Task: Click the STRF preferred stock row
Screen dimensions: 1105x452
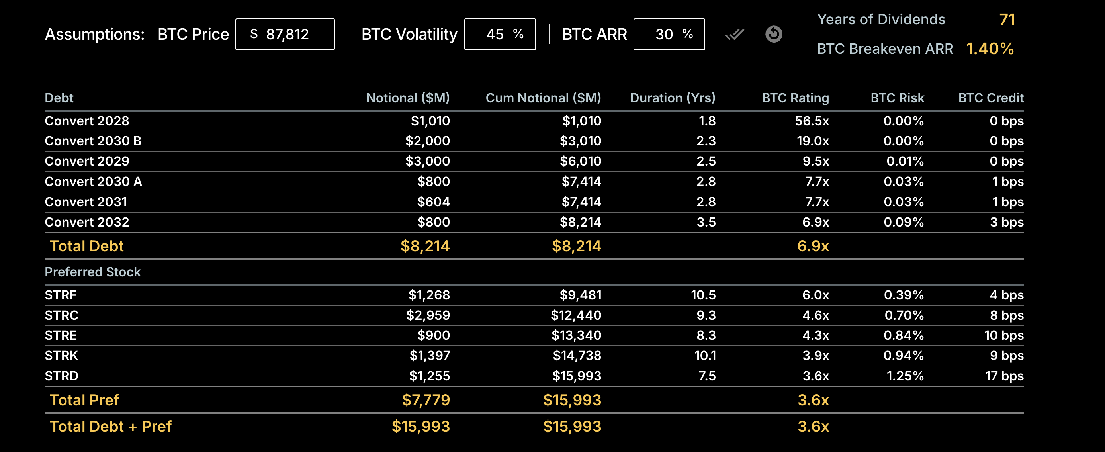Action: click(61, 295)
